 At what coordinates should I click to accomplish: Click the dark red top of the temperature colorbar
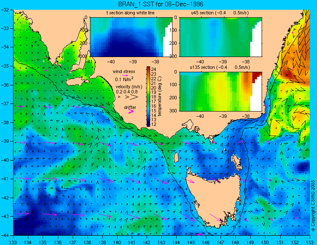(x=148, y=68)
